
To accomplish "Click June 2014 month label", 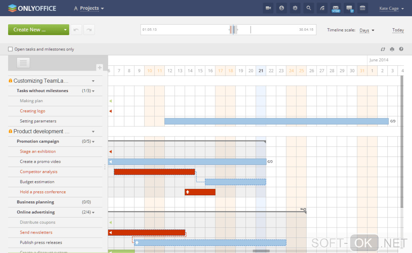I will coord(378,60).
